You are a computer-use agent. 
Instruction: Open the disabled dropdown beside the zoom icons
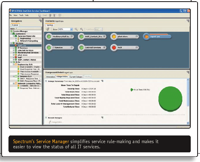[x=98, y=29]
